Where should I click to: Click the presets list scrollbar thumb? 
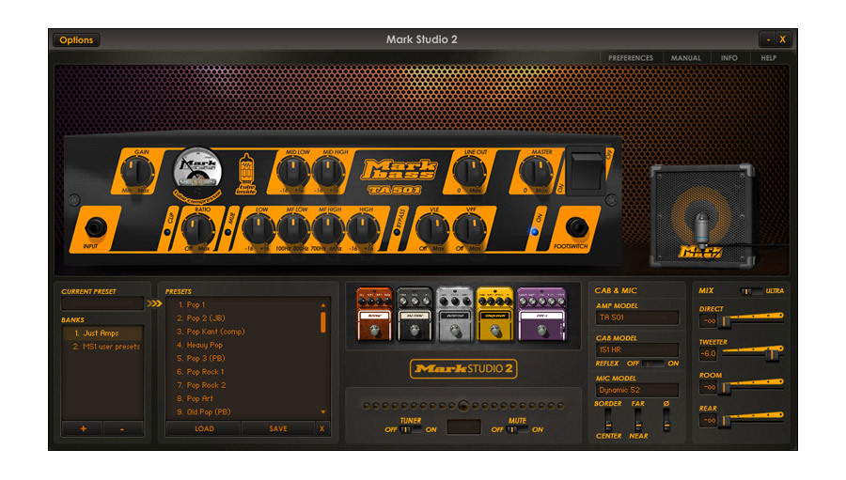click(323, 322)
